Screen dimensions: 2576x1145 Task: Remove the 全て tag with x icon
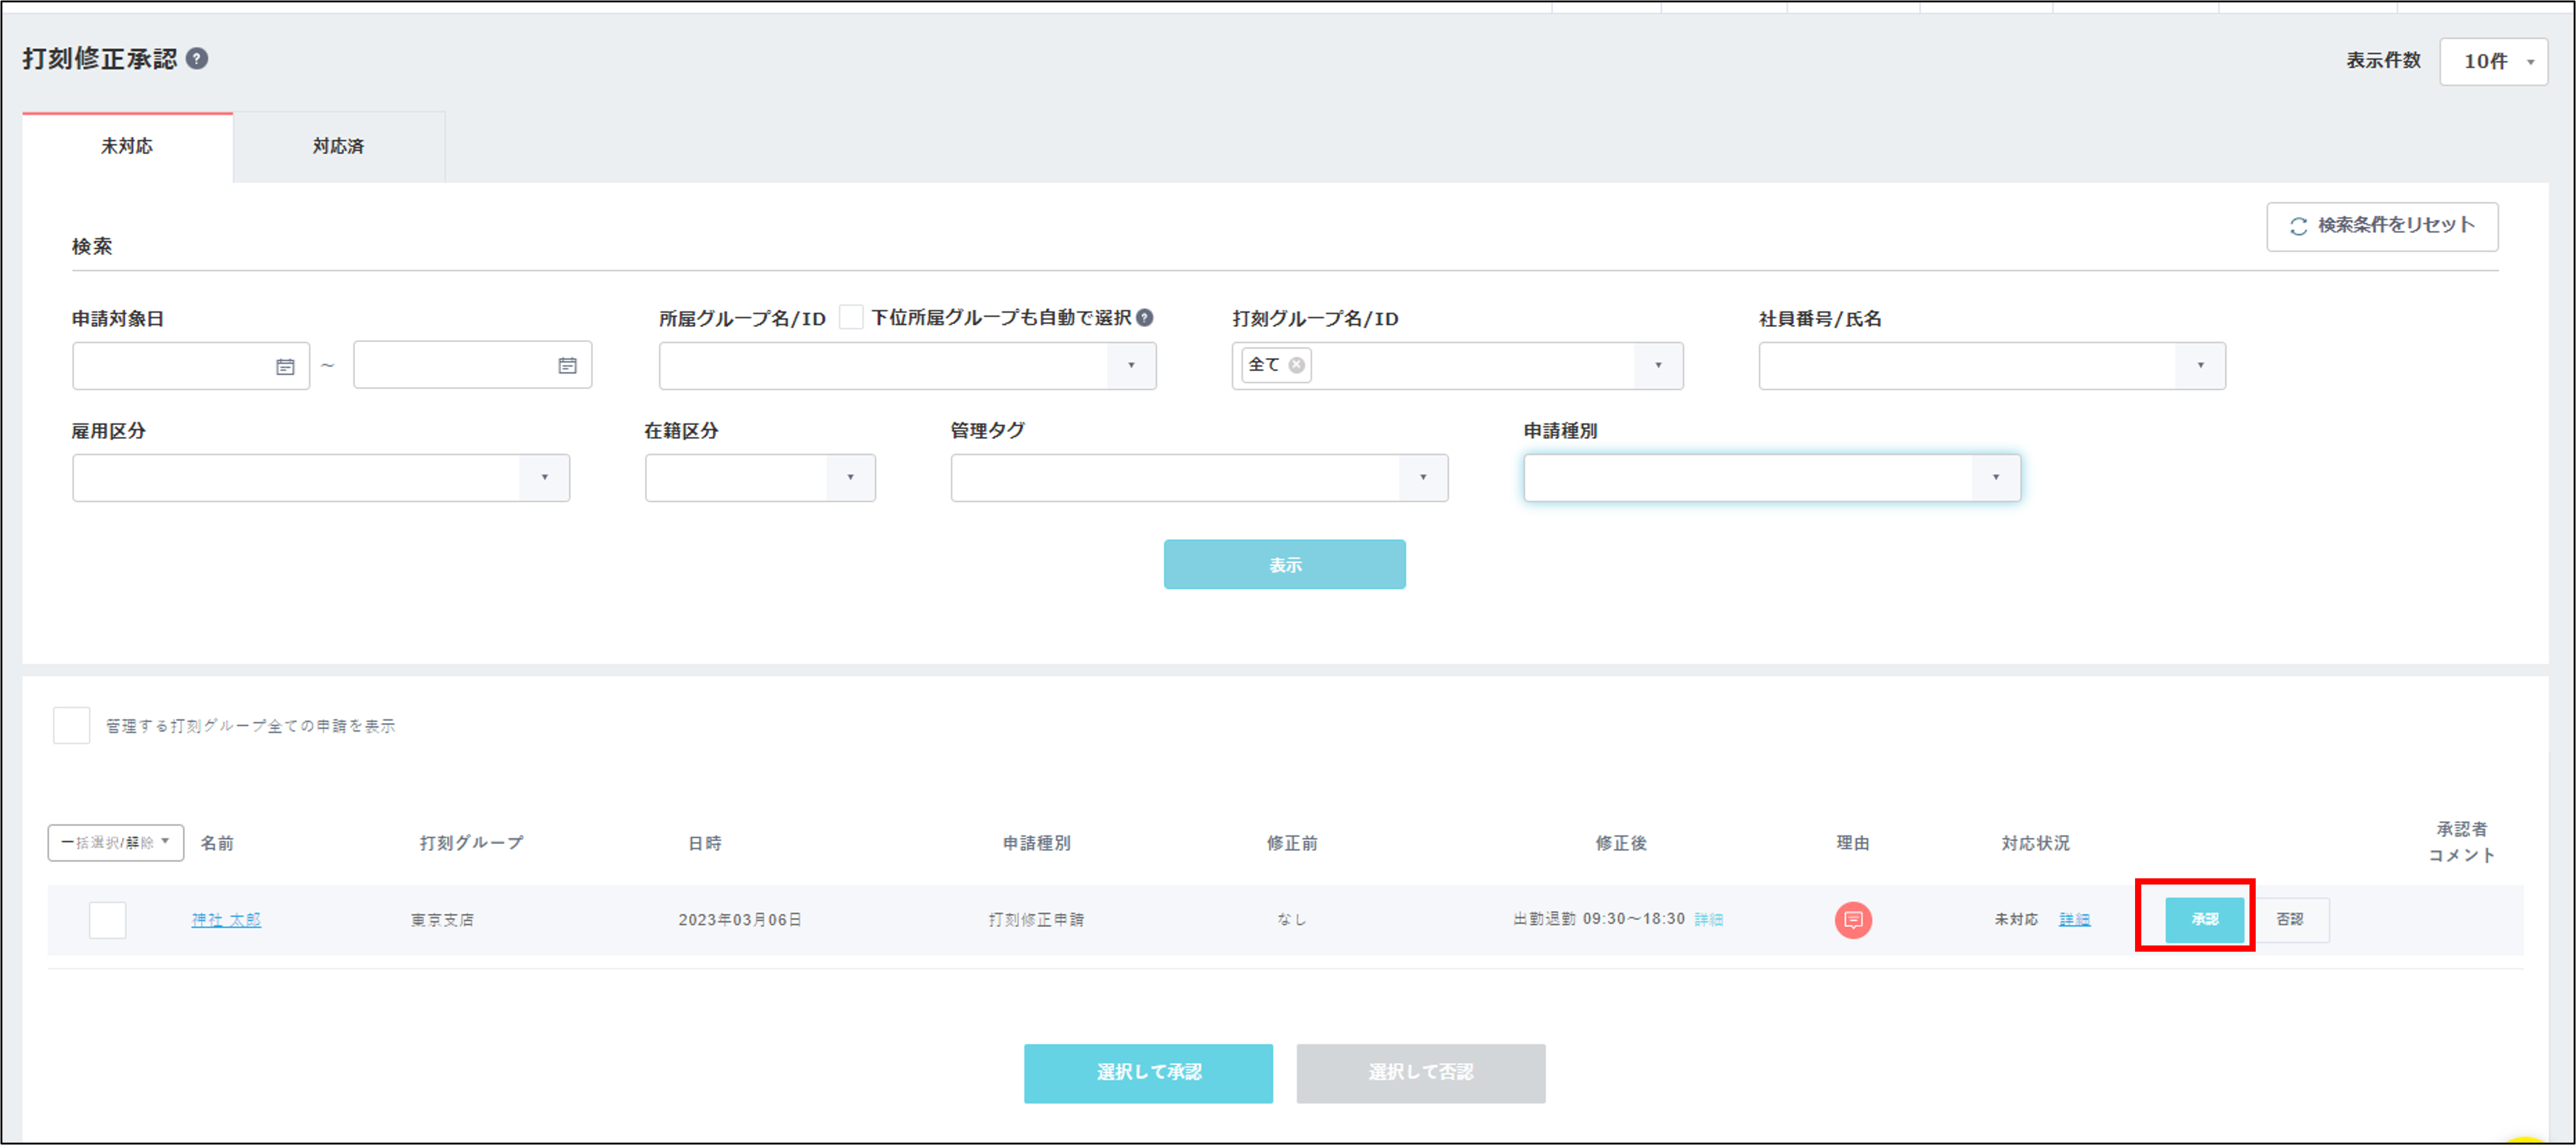pos(1296,366)
